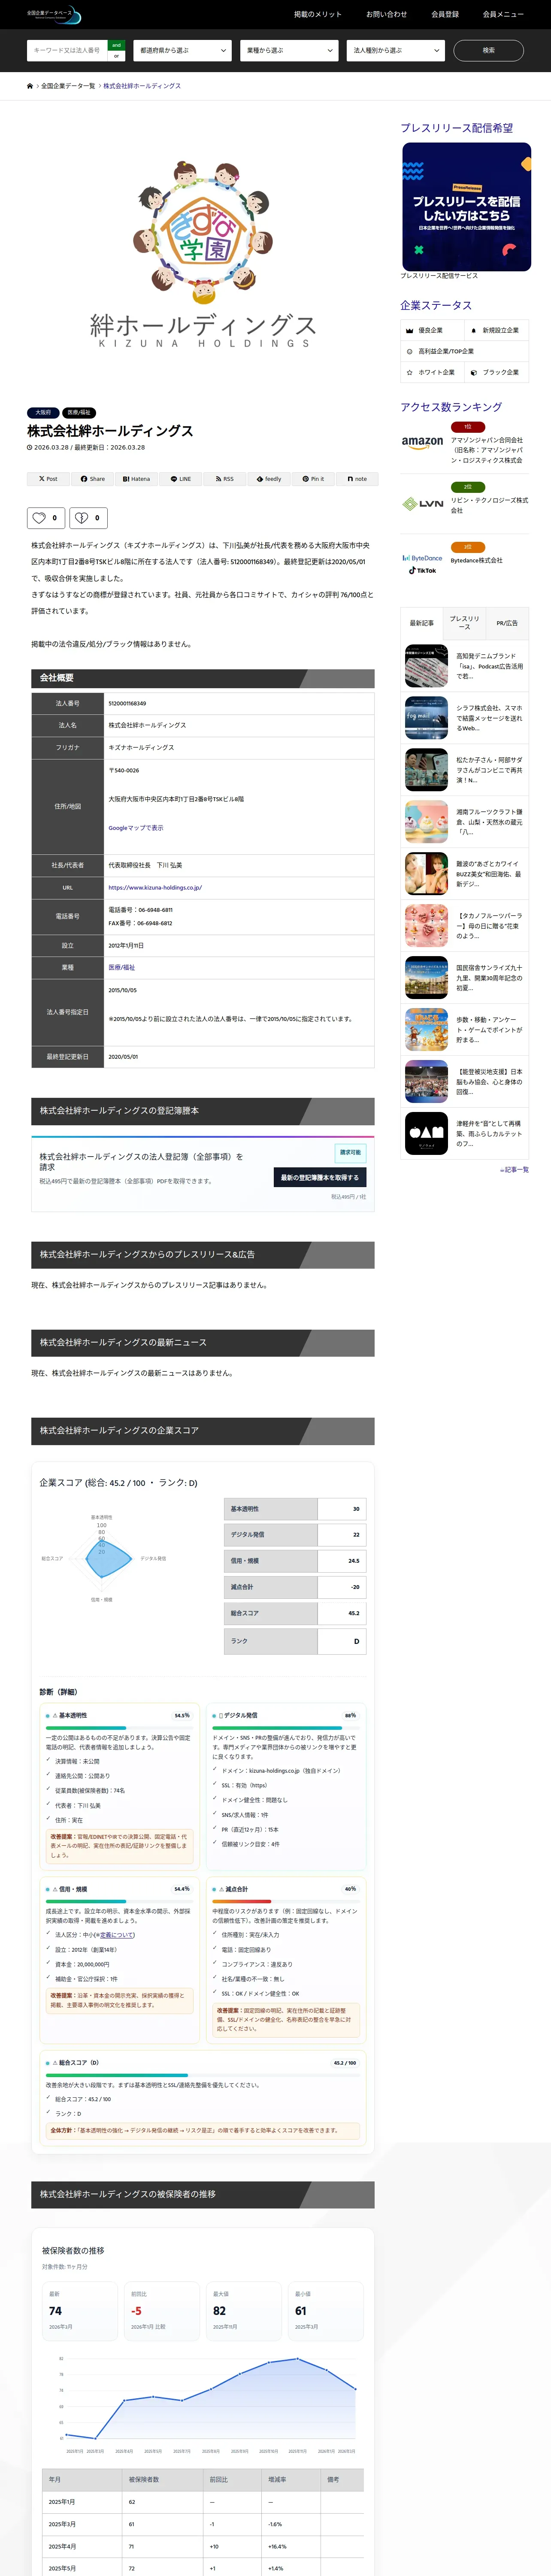Toggle the 'and' search mode

click(x=116, y=45)
